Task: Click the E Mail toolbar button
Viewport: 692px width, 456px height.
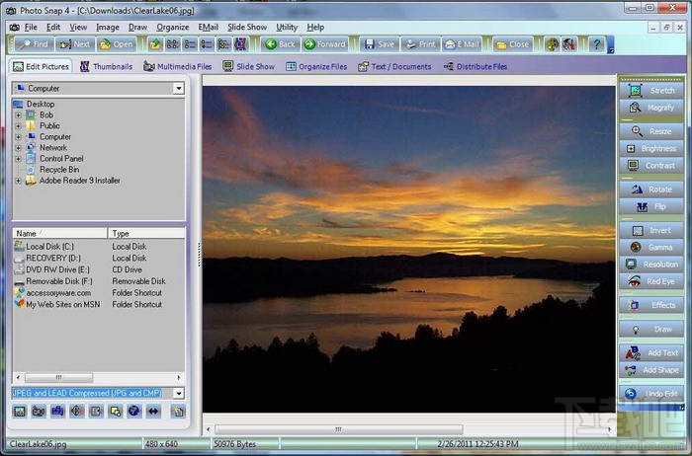Action: (462, 44)
